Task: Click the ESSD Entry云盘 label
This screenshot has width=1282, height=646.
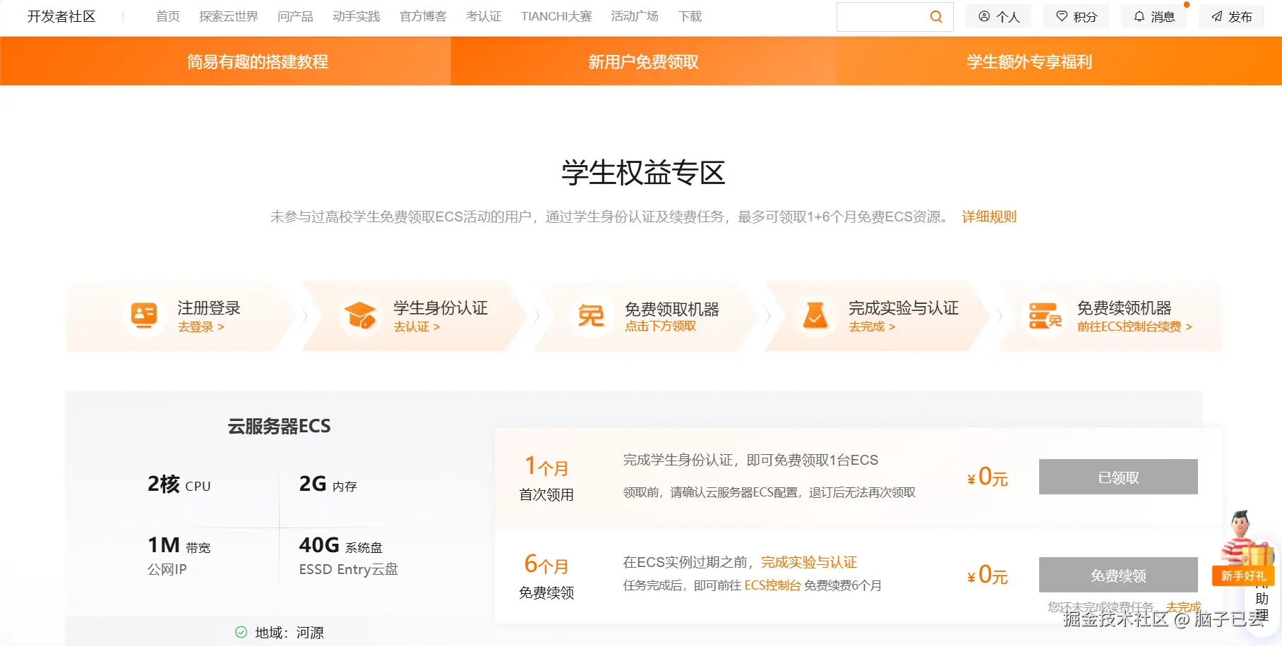Action: click(349, 569)
